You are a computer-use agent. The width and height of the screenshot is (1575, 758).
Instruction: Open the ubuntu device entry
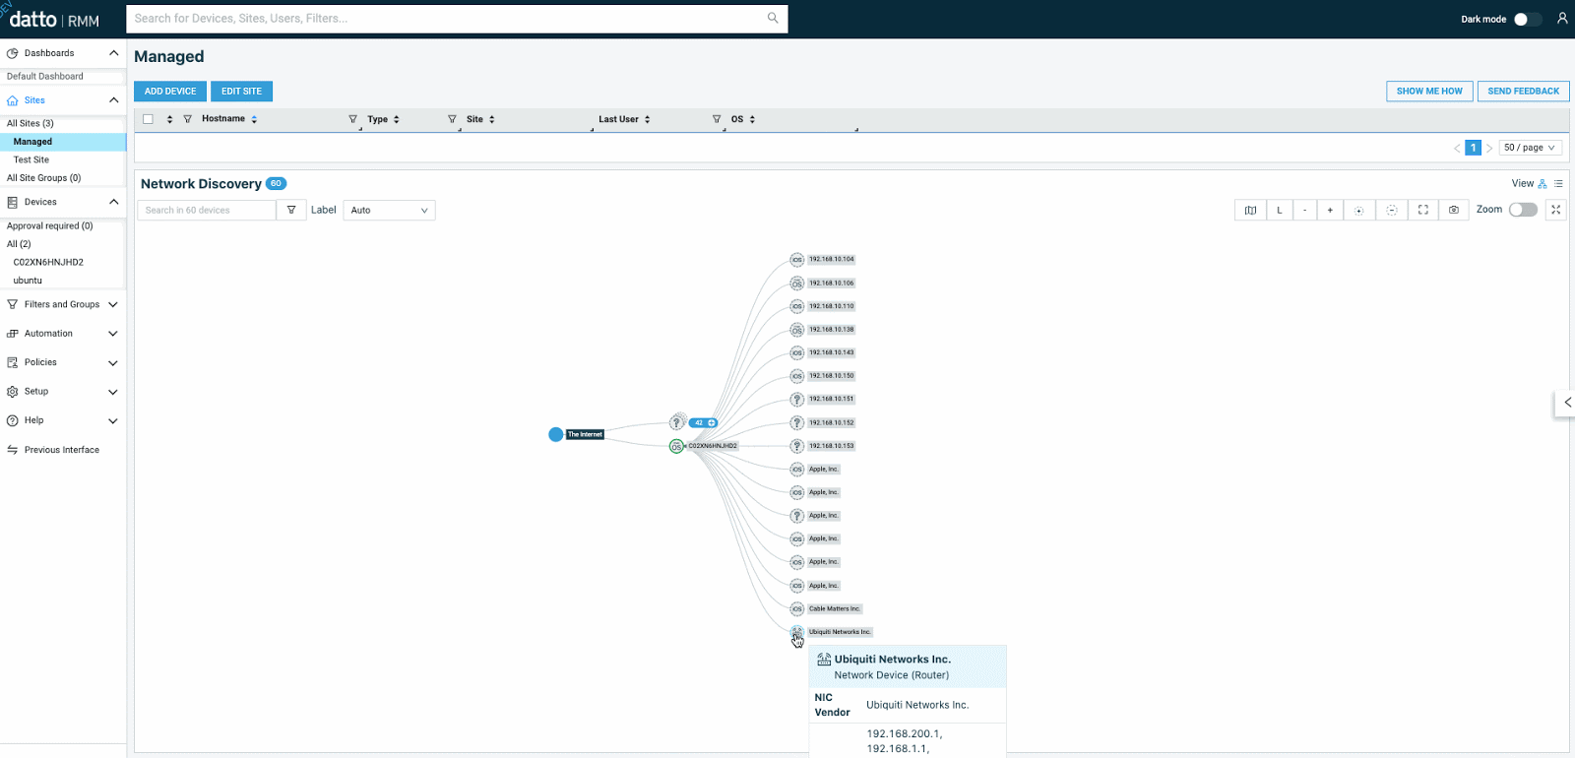(x=28, y=281)
